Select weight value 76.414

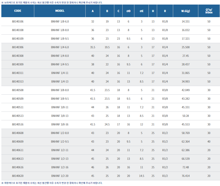185,176
